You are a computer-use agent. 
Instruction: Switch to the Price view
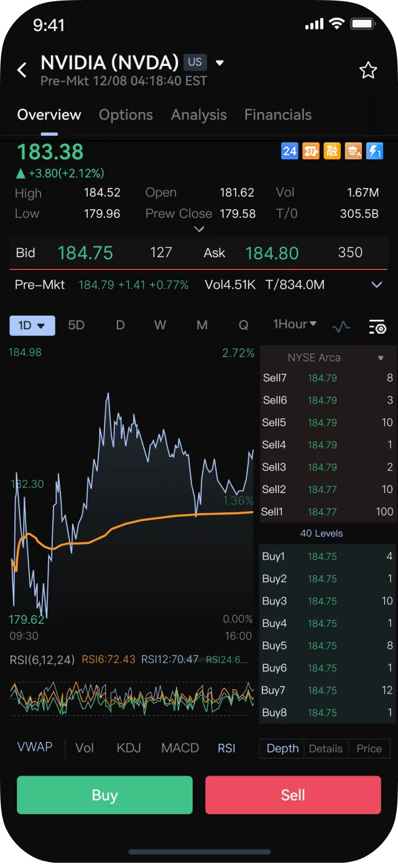click(369, 748)
